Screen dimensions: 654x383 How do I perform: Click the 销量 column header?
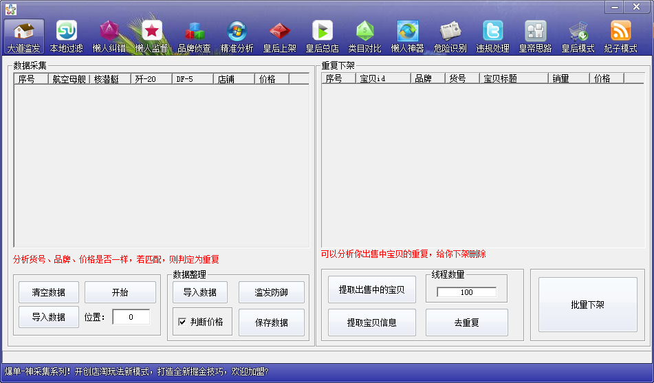(x=569, y=78)
